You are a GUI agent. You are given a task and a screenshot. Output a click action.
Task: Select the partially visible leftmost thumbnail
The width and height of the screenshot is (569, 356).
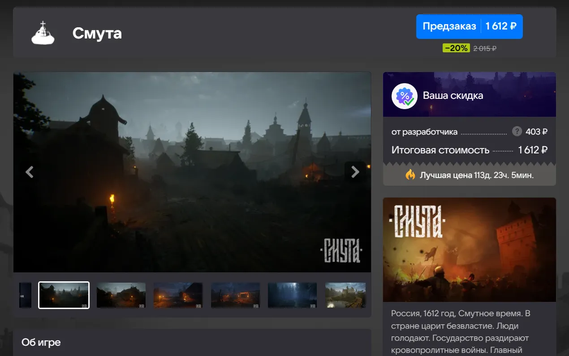(x=25, y=295)
